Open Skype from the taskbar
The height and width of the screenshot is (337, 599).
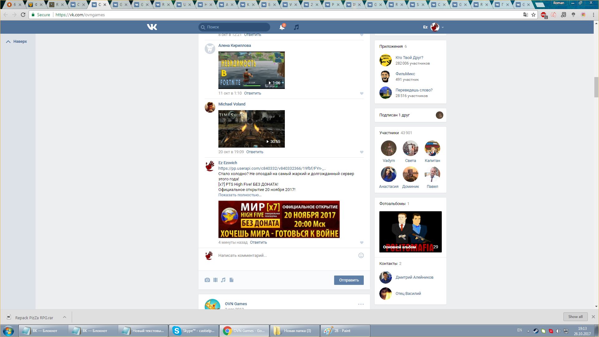tap(194, 331)
